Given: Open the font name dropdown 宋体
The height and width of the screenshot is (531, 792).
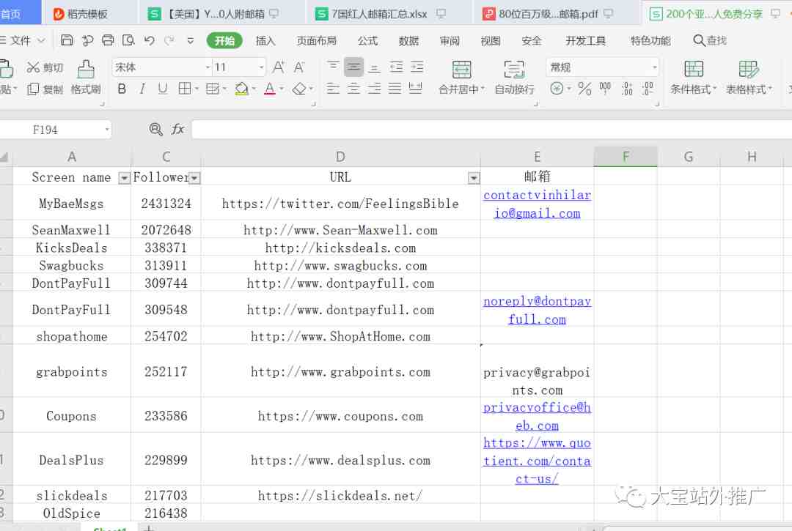Looking at the screenshot, I should point(208,67).
